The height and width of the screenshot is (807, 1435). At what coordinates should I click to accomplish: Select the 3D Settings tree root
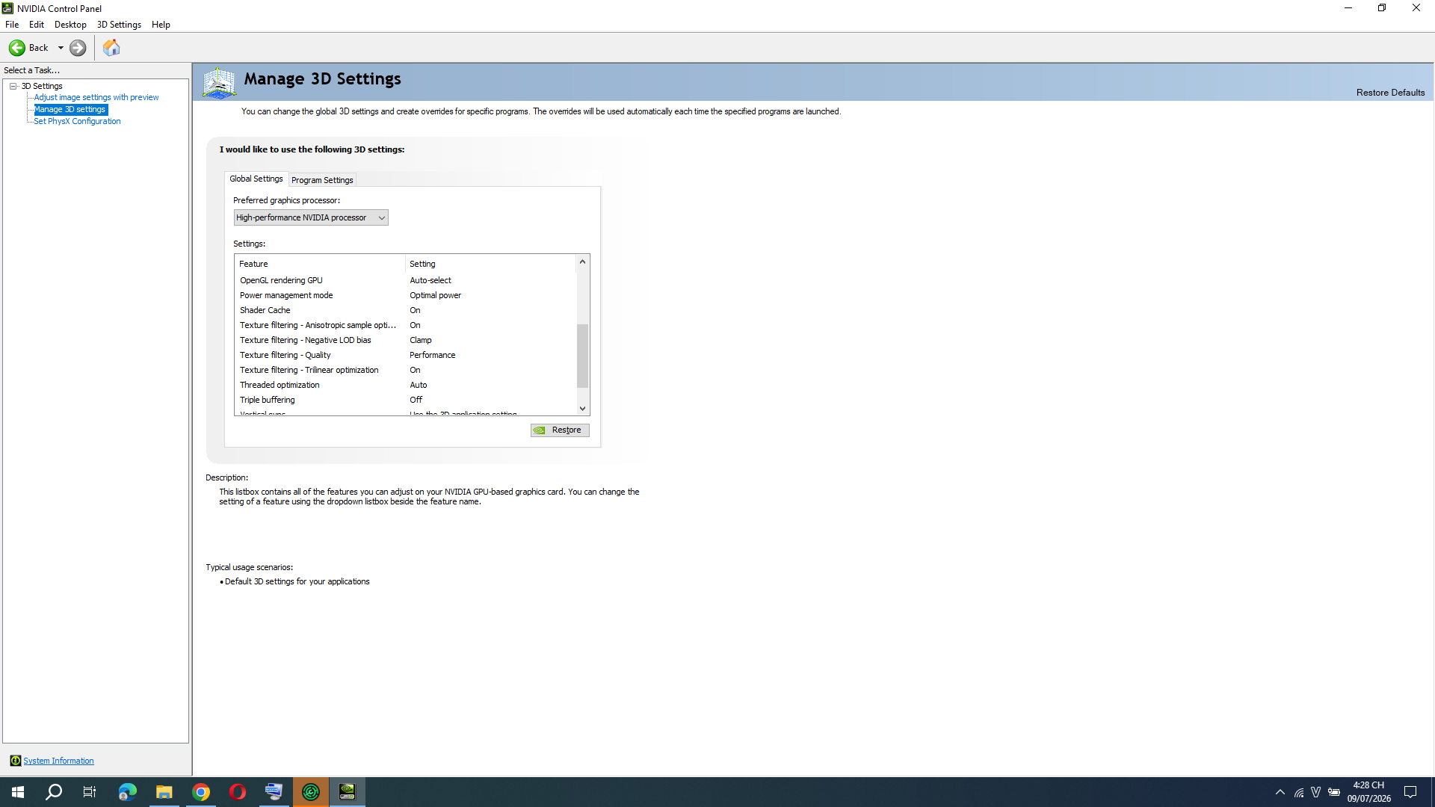(x=42, y=86)
